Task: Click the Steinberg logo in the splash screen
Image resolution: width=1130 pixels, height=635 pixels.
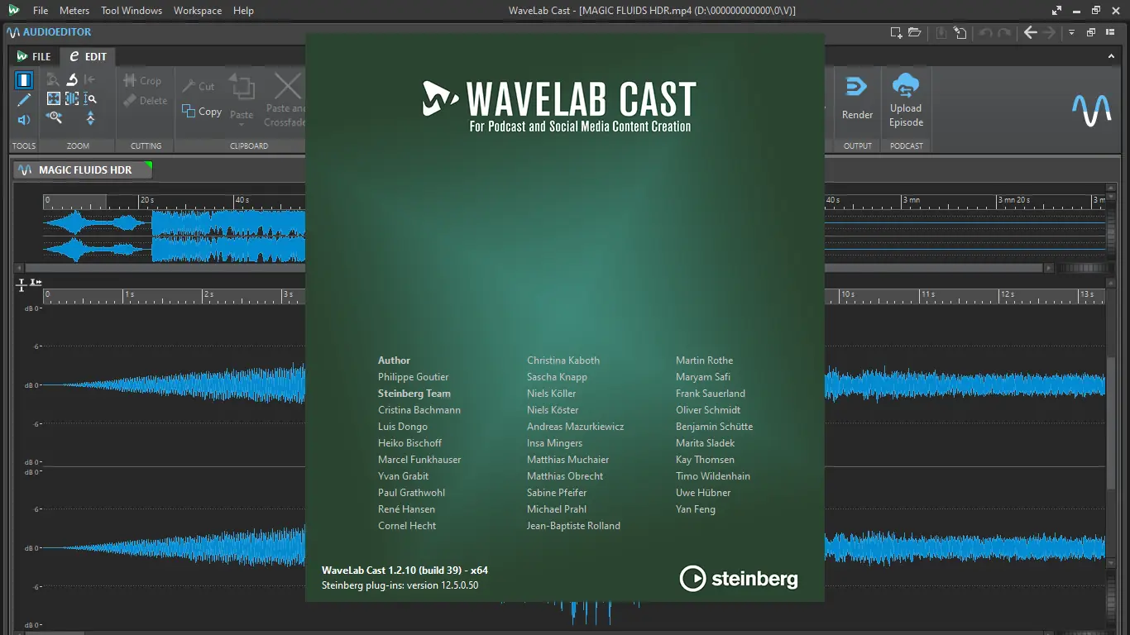Action: (739, 578)
